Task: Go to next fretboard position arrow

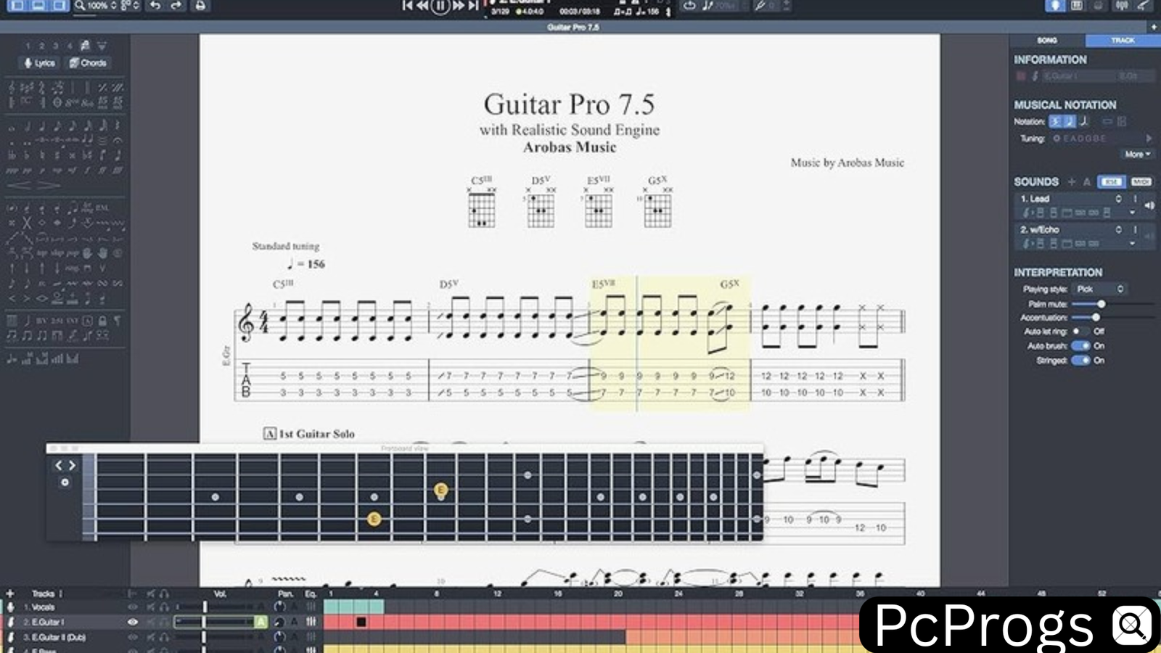Action: click(72, 466)
